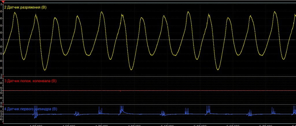Select the red cursor marker 1 triangle

[x=3, y=1]
